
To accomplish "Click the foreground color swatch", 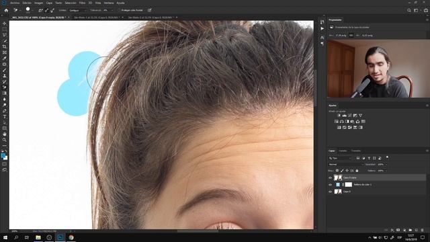I will [3, 155].
